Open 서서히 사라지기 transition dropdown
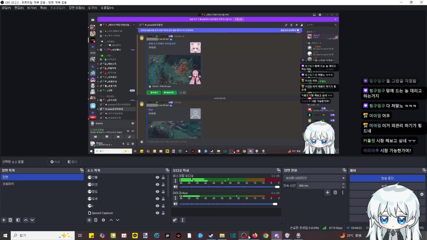The width and height of the screenshot is (427, 240). [315, 178]
